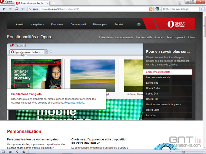This screenshot has width=206, height=154.
Task: Click the demo new tab plus button
Action: click(x=51, y=52)
